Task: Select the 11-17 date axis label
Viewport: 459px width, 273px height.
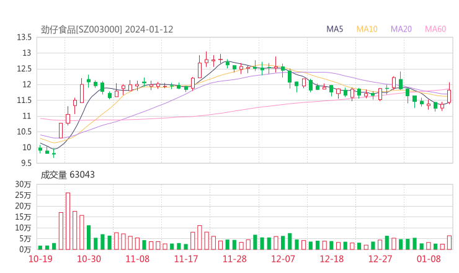Action: click(186, 259)
